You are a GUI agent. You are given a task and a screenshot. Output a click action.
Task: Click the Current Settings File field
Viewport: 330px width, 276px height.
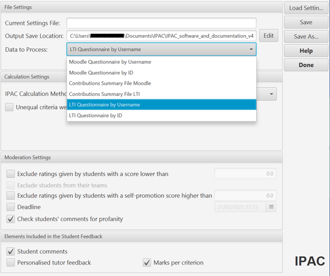[161, 23]
